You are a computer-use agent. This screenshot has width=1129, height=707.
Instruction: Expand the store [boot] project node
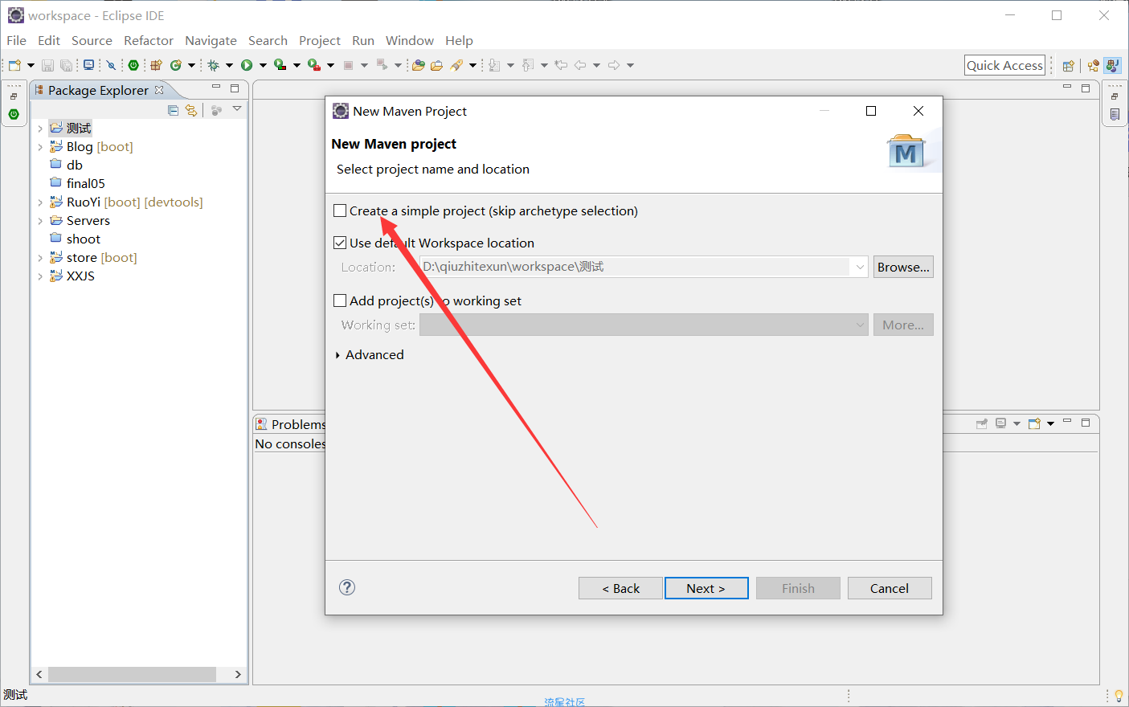tap(40, 258)
